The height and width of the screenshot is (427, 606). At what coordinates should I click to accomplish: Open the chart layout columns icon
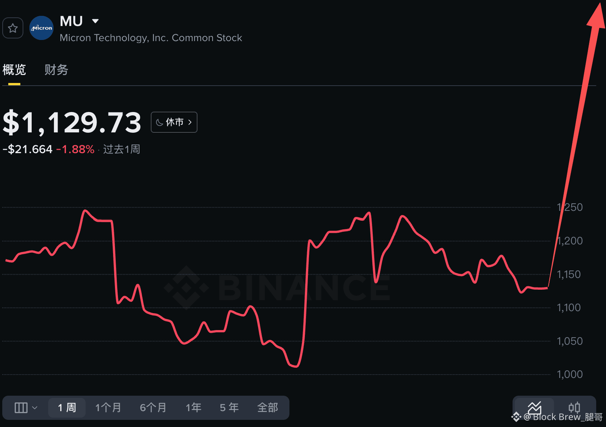pos(21,408)
